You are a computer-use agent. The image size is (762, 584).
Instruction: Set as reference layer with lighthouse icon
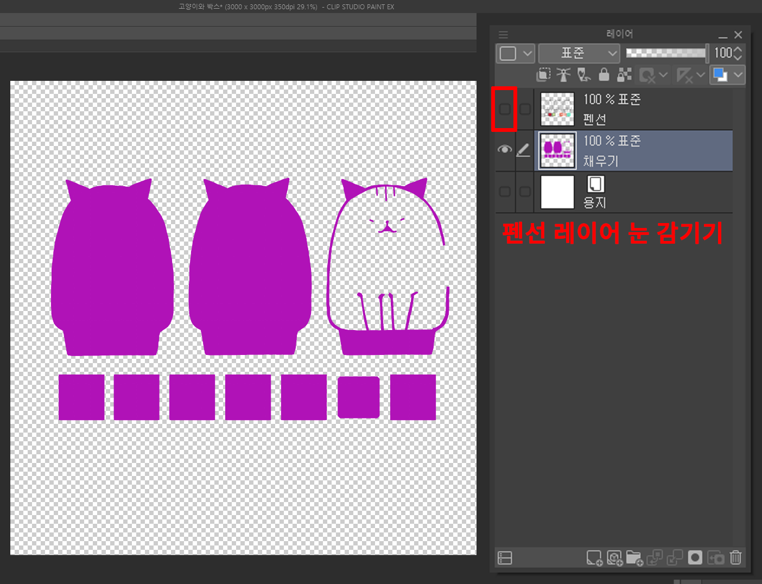[563, 74]
